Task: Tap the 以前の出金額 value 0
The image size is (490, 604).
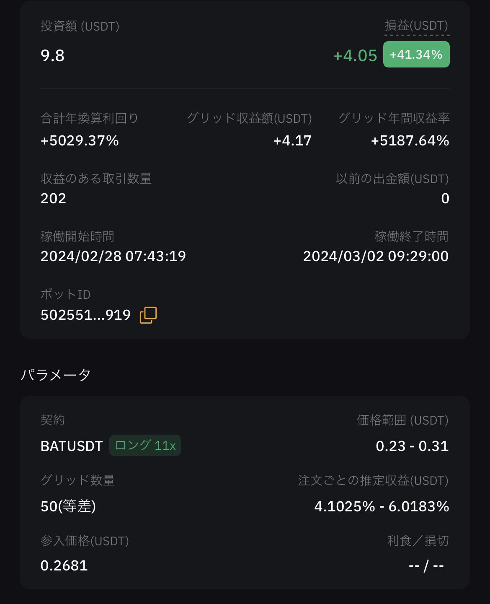Action: [x=445, y=198]
